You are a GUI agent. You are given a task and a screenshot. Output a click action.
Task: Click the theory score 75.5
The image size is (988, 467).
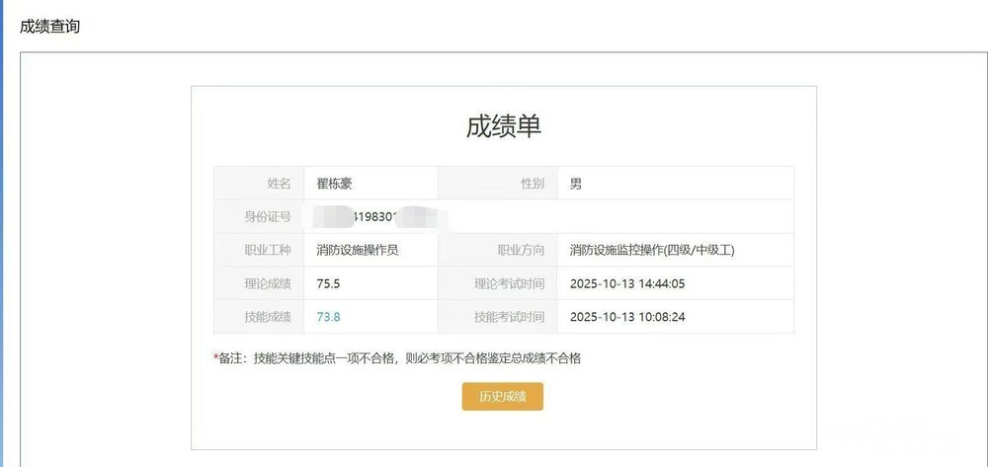click(328, 284)
